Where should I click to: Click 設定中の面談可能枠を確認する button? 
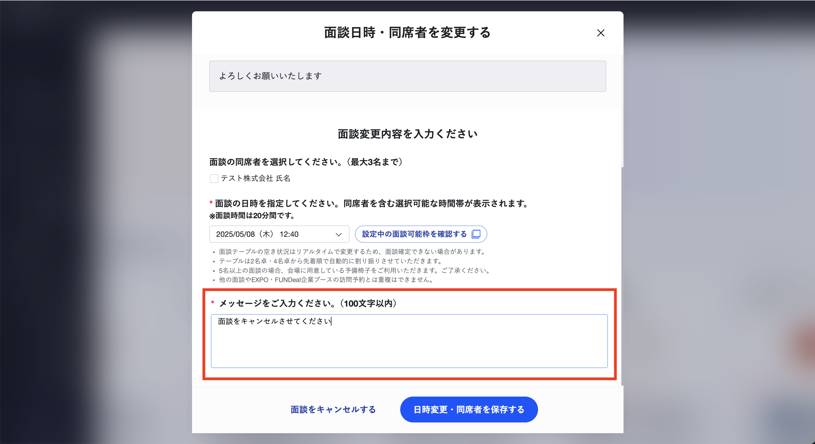[x=421, y=234]
